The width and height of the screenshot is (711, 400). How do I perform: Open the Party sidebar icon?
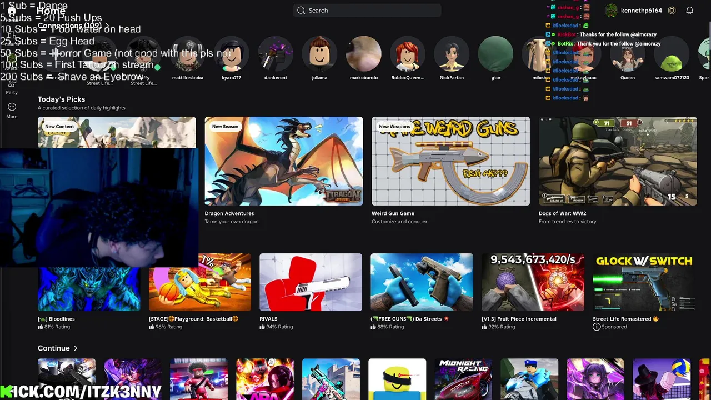click(x=12, y=84)
